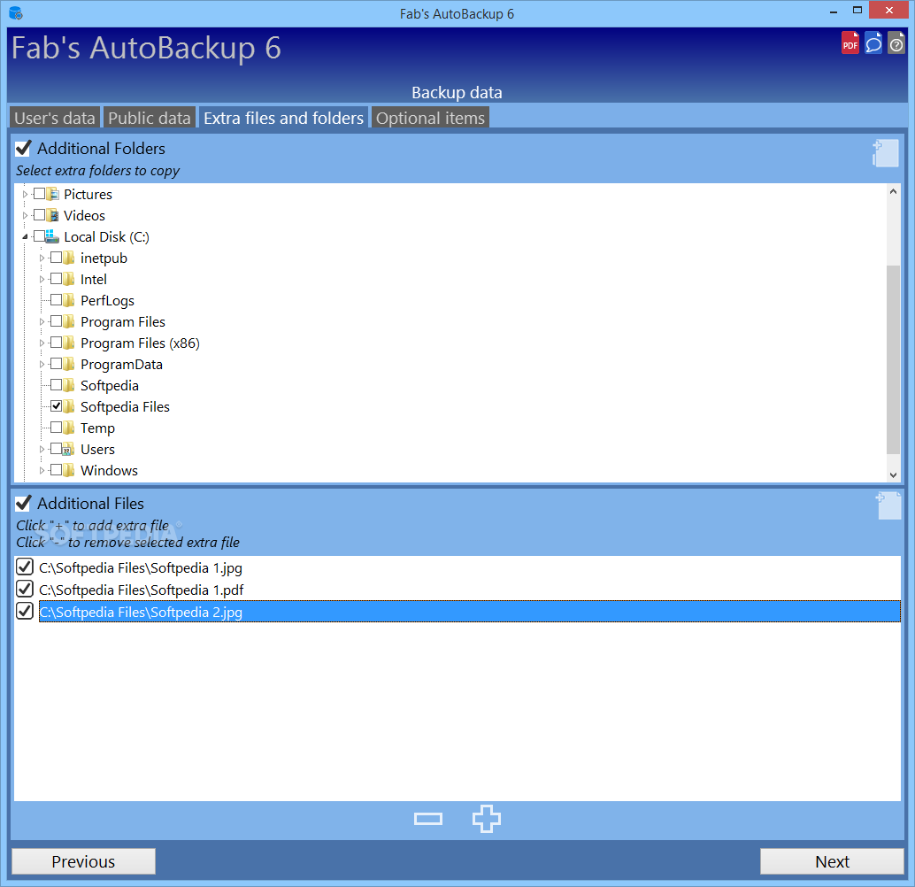Switch to the Public data tab
The height and width of the screenshot is (887, 915).
pyautogui.click(x=150, y=118)
